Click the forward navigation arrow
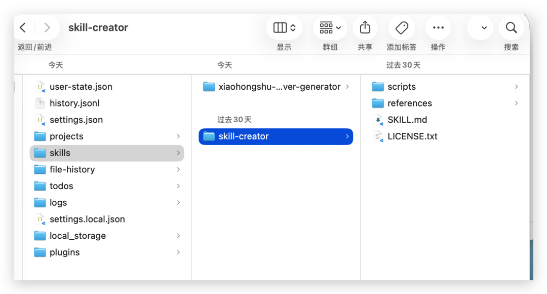The image size is (547, 294). pyautogui.click(x=47, y=28)
